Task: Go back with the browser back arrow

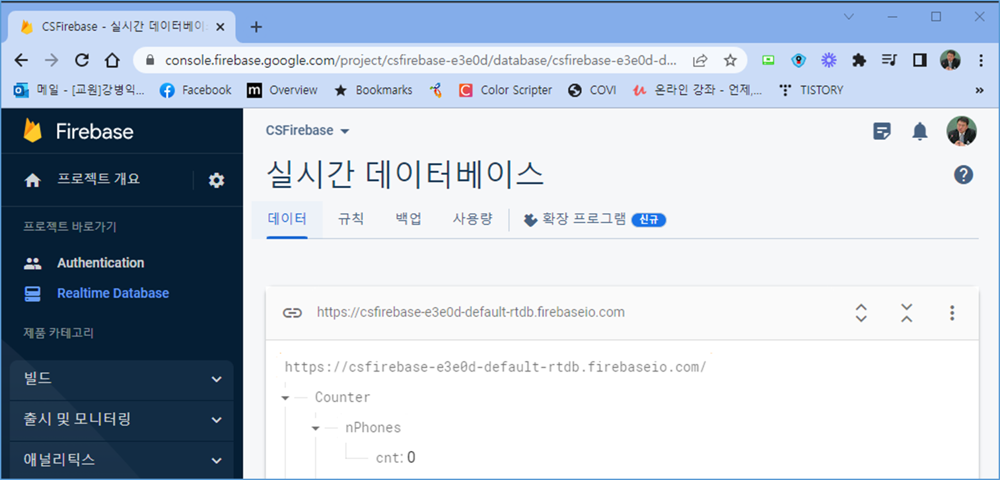Action: [x=21, y=60]
